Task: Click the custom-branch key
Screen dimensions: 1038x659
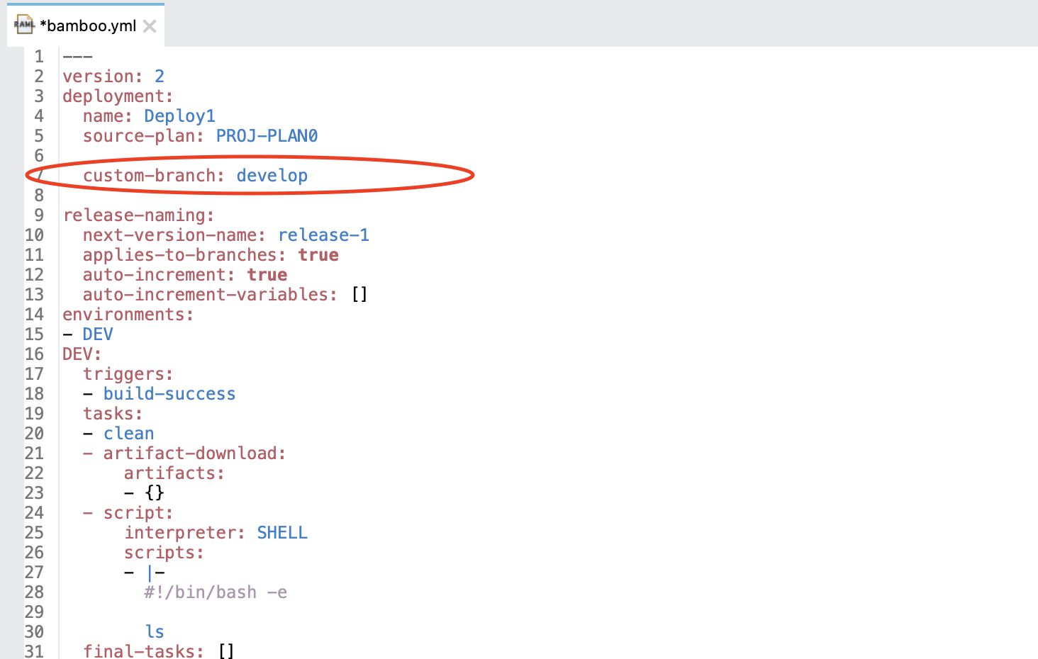Action: coord(154,176)
